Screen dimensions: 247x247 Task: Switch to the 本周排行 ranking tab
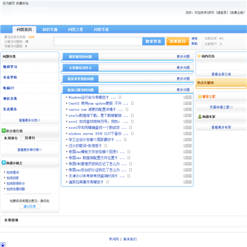coord(11,138)
